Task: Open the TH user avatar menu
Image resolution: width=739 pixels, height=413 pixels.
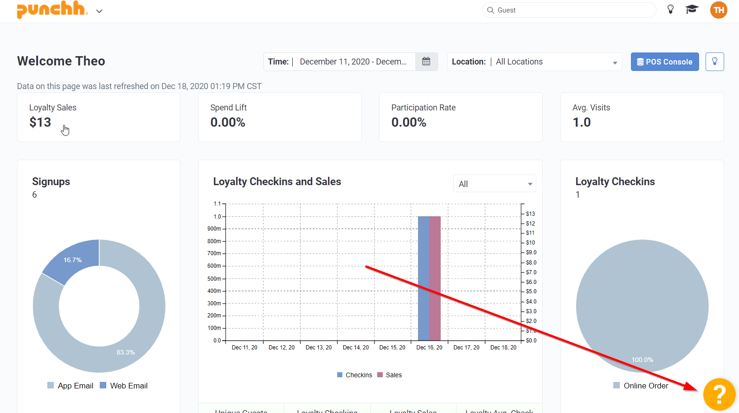Action: pos(719,10)
